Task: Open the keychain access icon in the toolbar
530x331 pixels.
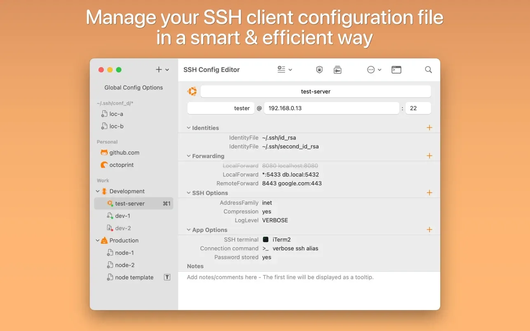Action: 338,70
